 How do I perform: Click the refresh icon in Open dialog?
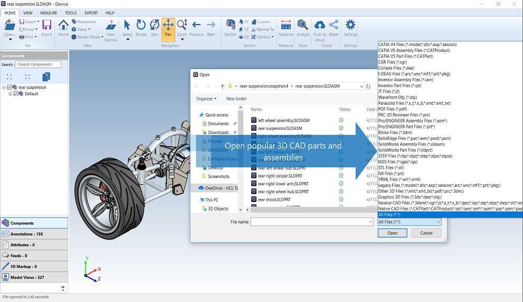pyautogui.click(x=368, y=86)
